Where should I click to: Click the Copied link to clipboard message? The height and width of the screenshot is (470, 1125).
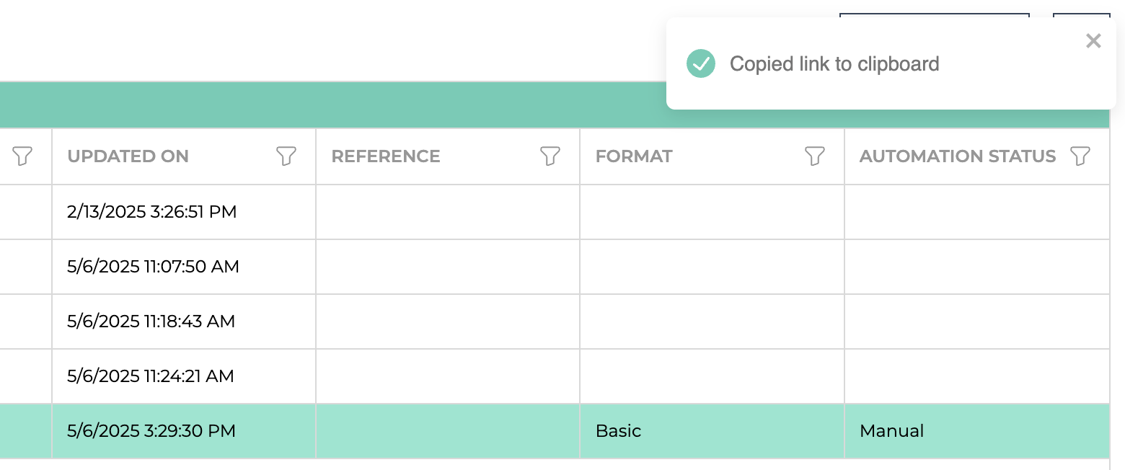click(834, 64)
